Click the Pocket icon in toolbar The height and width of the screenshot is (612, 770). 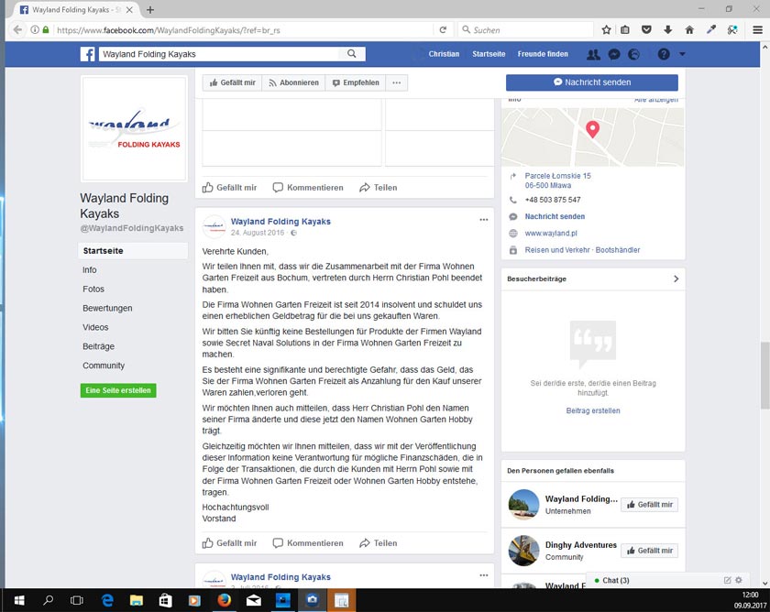click(646, 30)
